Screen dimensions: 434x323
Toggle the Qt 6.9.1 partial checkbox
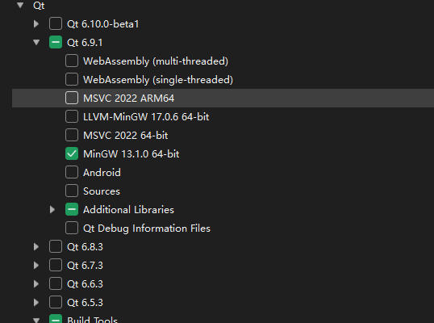point(56,42)
